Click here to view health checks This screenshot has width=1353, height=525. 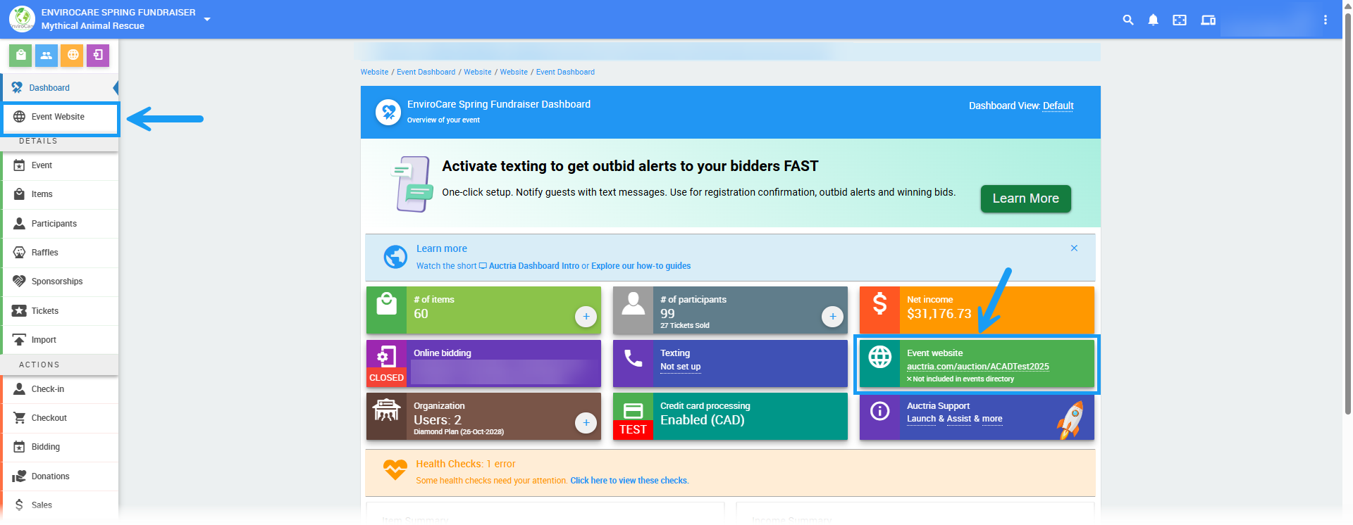click(x=629, y=481)
